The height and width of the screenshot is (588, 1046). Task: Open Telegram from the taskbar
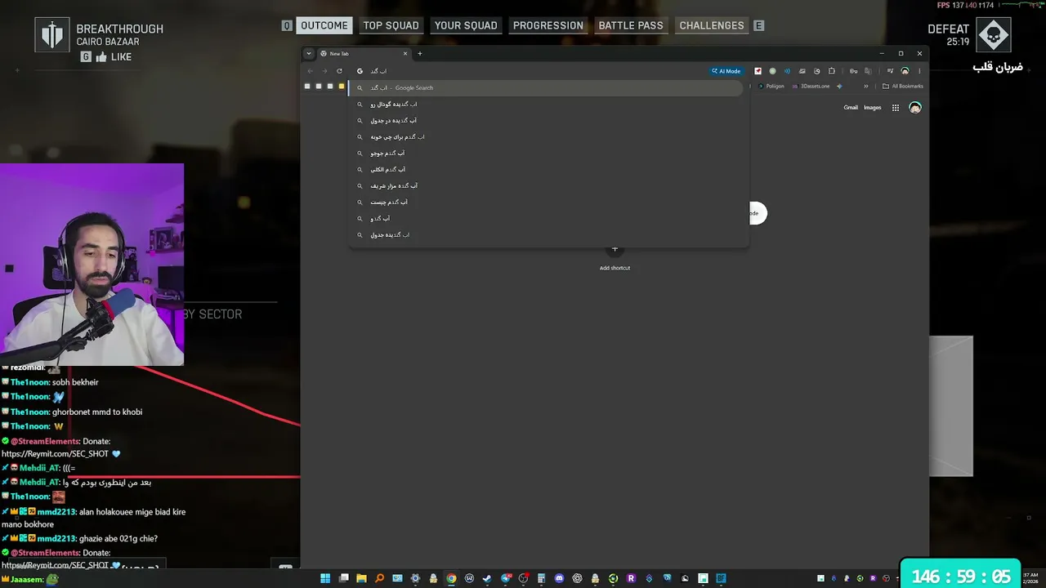[505, 579]
